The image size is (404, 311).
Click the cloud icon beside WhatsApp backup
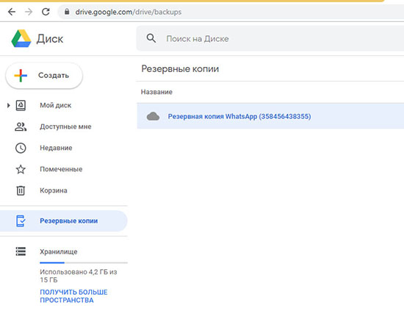click(x=153, y=116)
